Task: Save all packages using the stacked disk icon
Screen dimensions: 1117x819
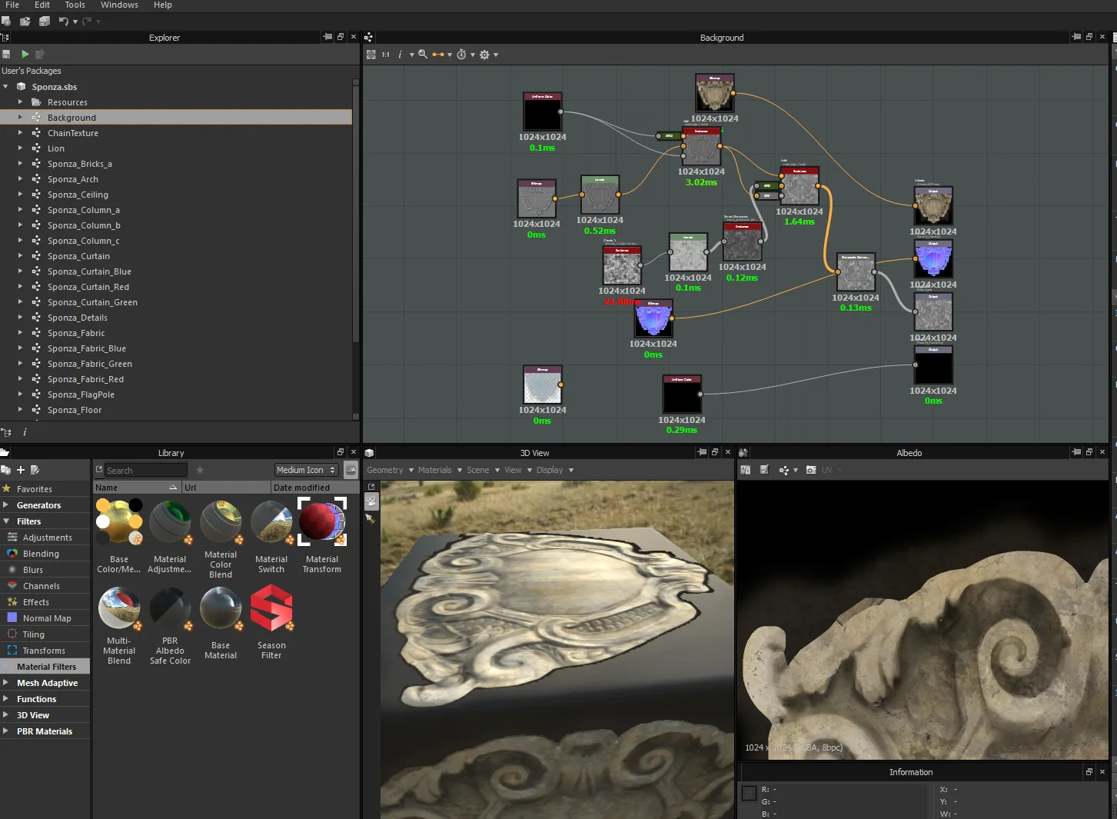Action: coord(45,21)
